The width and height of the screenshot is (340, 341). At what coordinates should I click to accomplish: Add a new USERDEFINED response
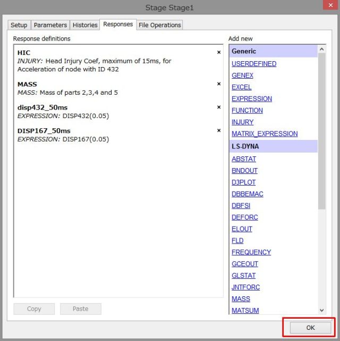tap(254, 64)
